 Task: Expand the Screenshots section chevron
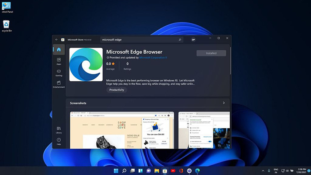click(x=224, y=103)
